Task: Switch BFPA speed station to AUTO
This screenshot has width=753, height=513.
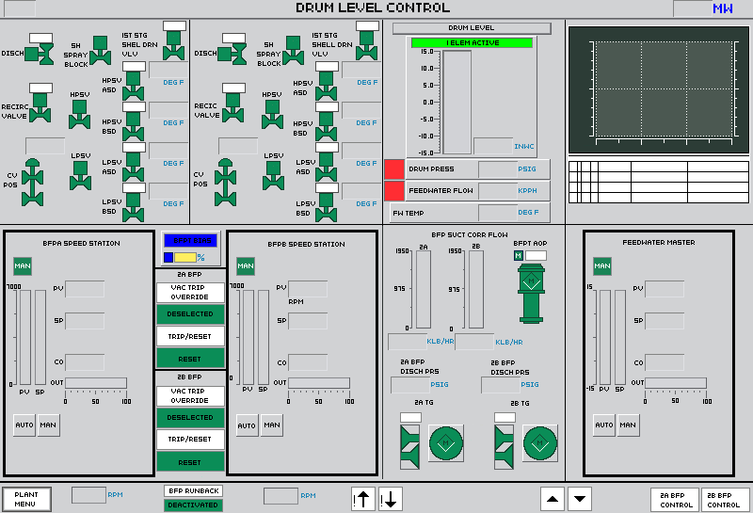Action: 24,425
